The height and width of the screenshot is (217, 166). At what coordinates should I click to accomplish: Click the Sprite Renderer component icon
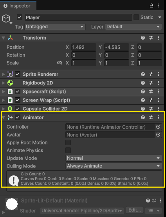[10, 74]
